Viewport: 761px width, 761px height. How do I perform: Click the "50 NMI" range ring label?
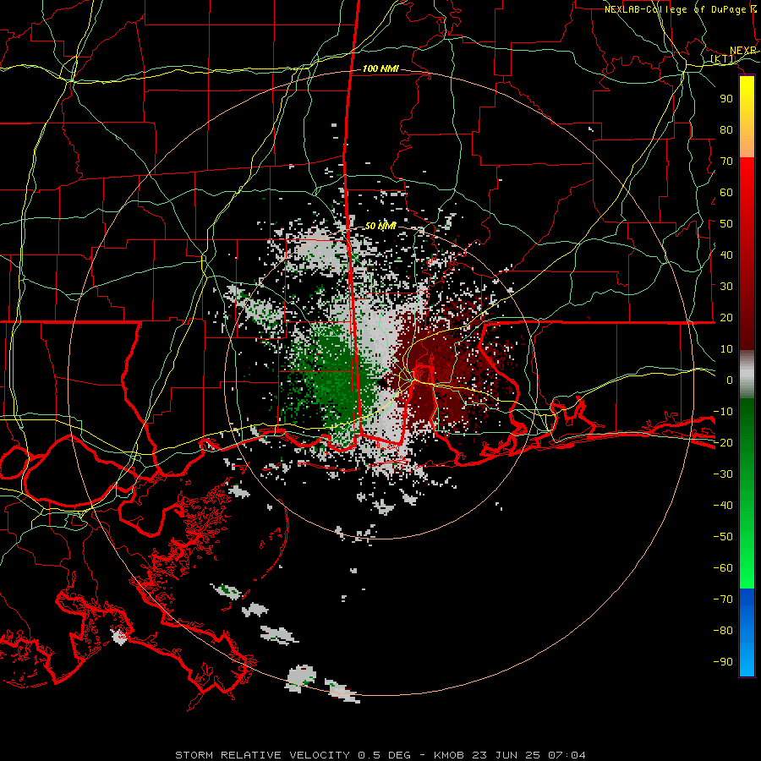[380, 226]
